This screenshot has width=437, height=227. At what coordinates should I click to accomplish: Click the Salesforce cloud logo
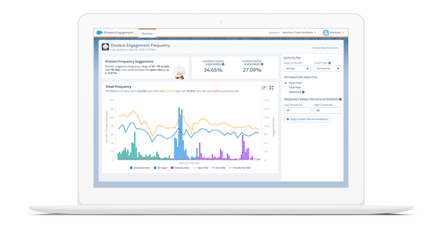click(x=99, y=33)
